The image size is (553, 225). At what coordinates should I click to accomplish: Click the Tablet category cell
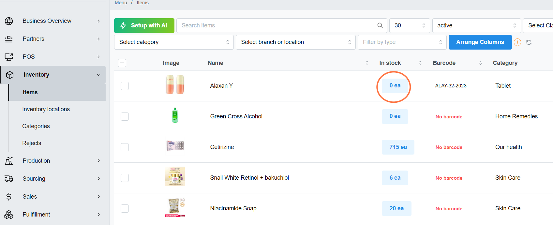click(503, 86)
